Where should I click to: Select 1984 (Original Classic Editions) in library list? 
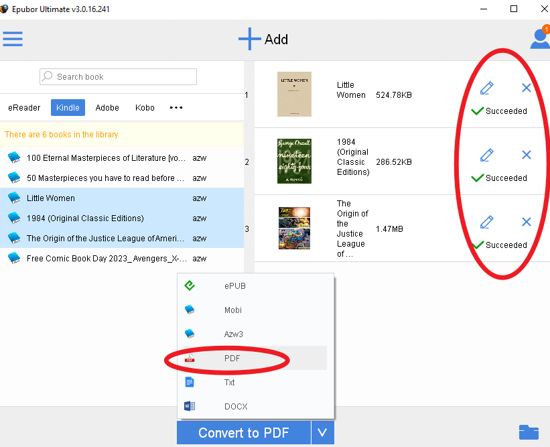click(122, 218)
